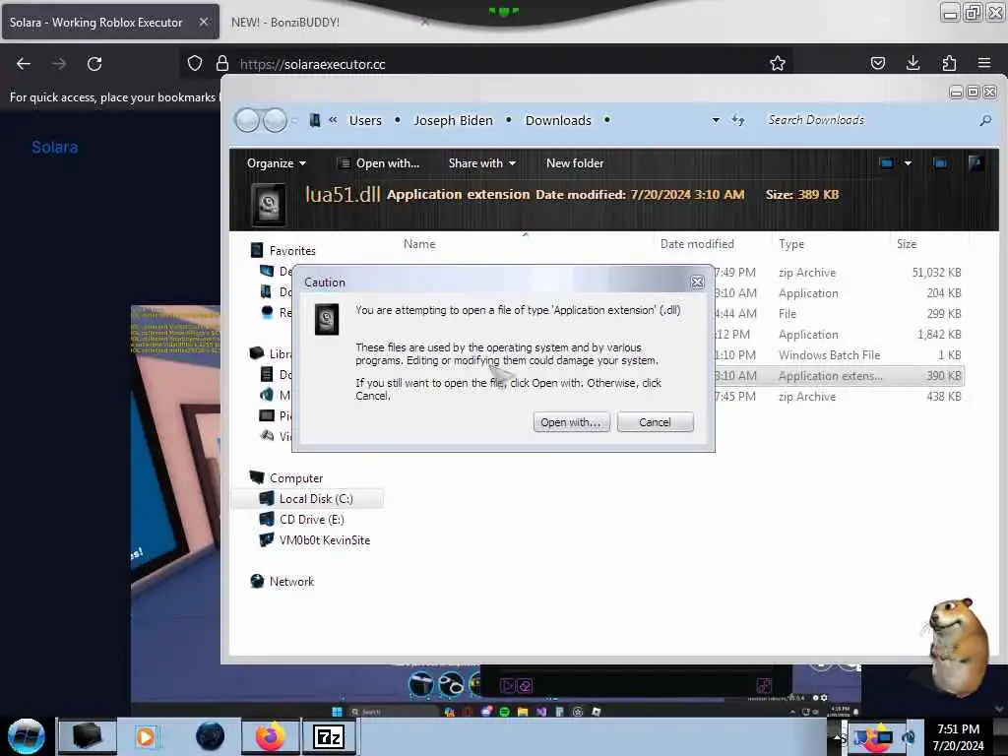This screenshot has height=756, width=1008.
Task: Sort files by the Size column
Action: click(x=907, y=244)
